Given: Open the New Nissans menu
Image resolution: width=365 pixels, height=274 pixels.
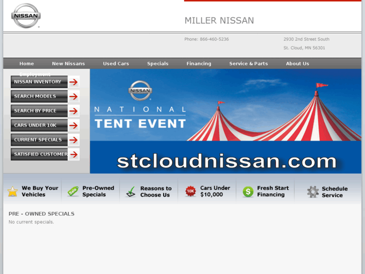Looking at the screenshot, I should click(x=68, y=64).
